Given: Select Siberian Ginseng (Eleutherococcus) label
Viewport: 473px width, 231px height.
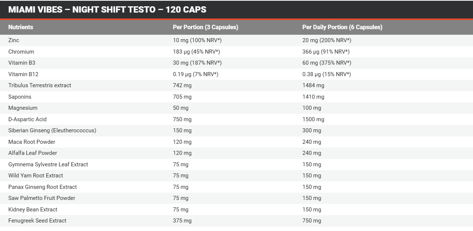Looking at the screenshot, I should (x=52, y=130).
